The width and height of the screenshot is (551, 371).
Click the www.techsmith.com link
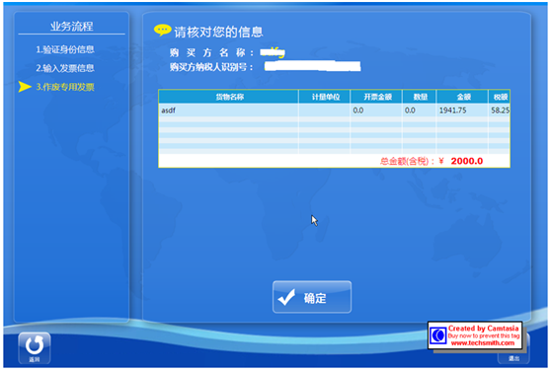pos(483,343)
